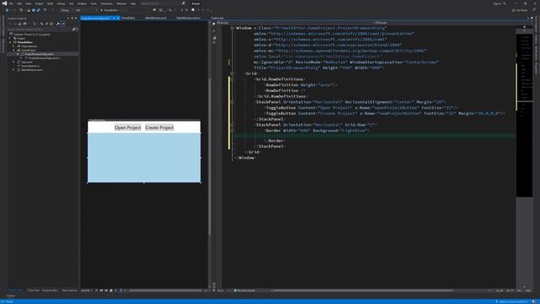The width and height of the screenshot is (540, 304).
Task: Switch to the MainWindow.xaml.cs document tab
Action: click(x=188, y=18)
